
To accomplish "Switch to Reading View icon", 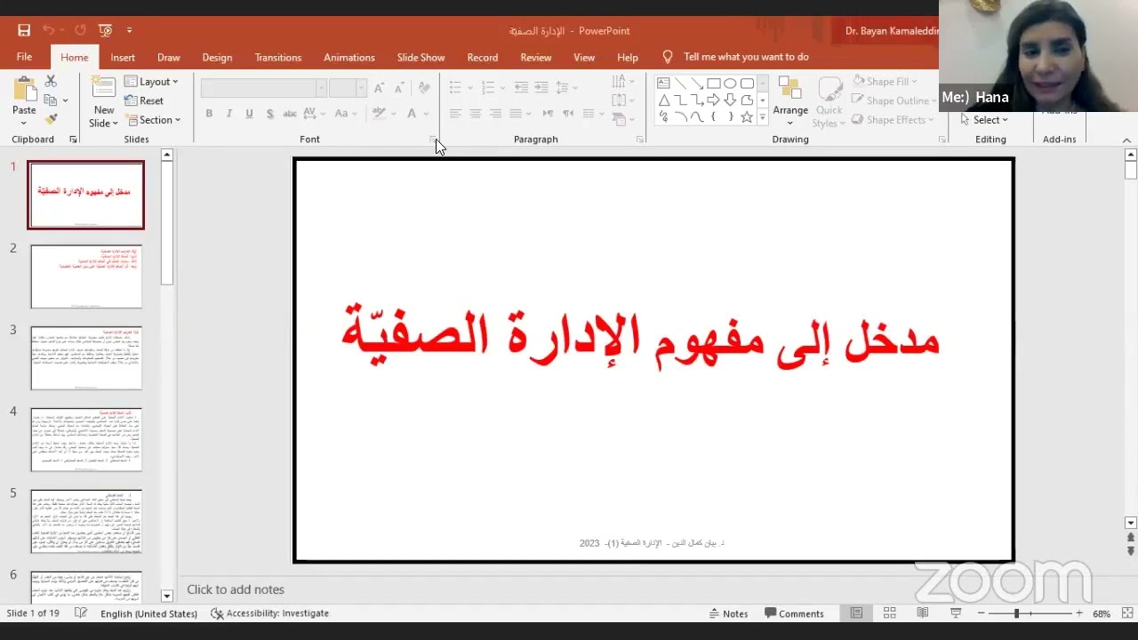I will click(x=923, y=613).
